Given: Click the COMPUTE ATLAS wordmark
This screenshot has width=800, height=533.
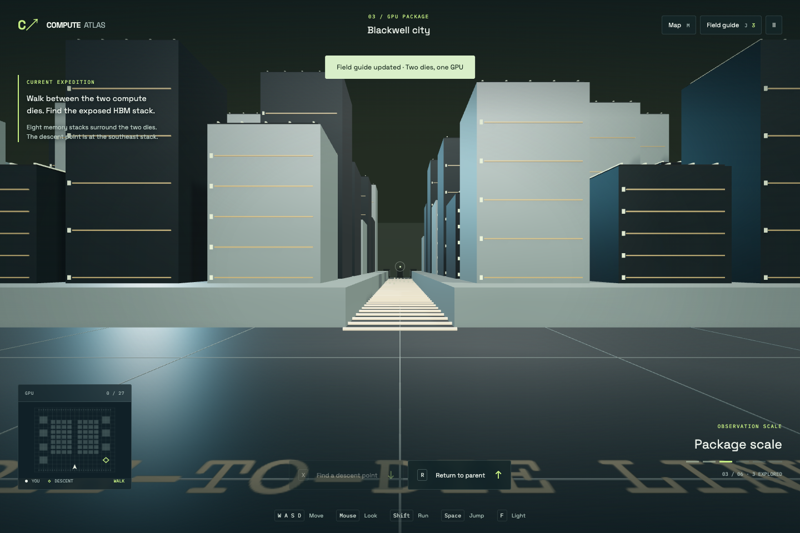Looking at the screenshot, I should pos(76,25).
